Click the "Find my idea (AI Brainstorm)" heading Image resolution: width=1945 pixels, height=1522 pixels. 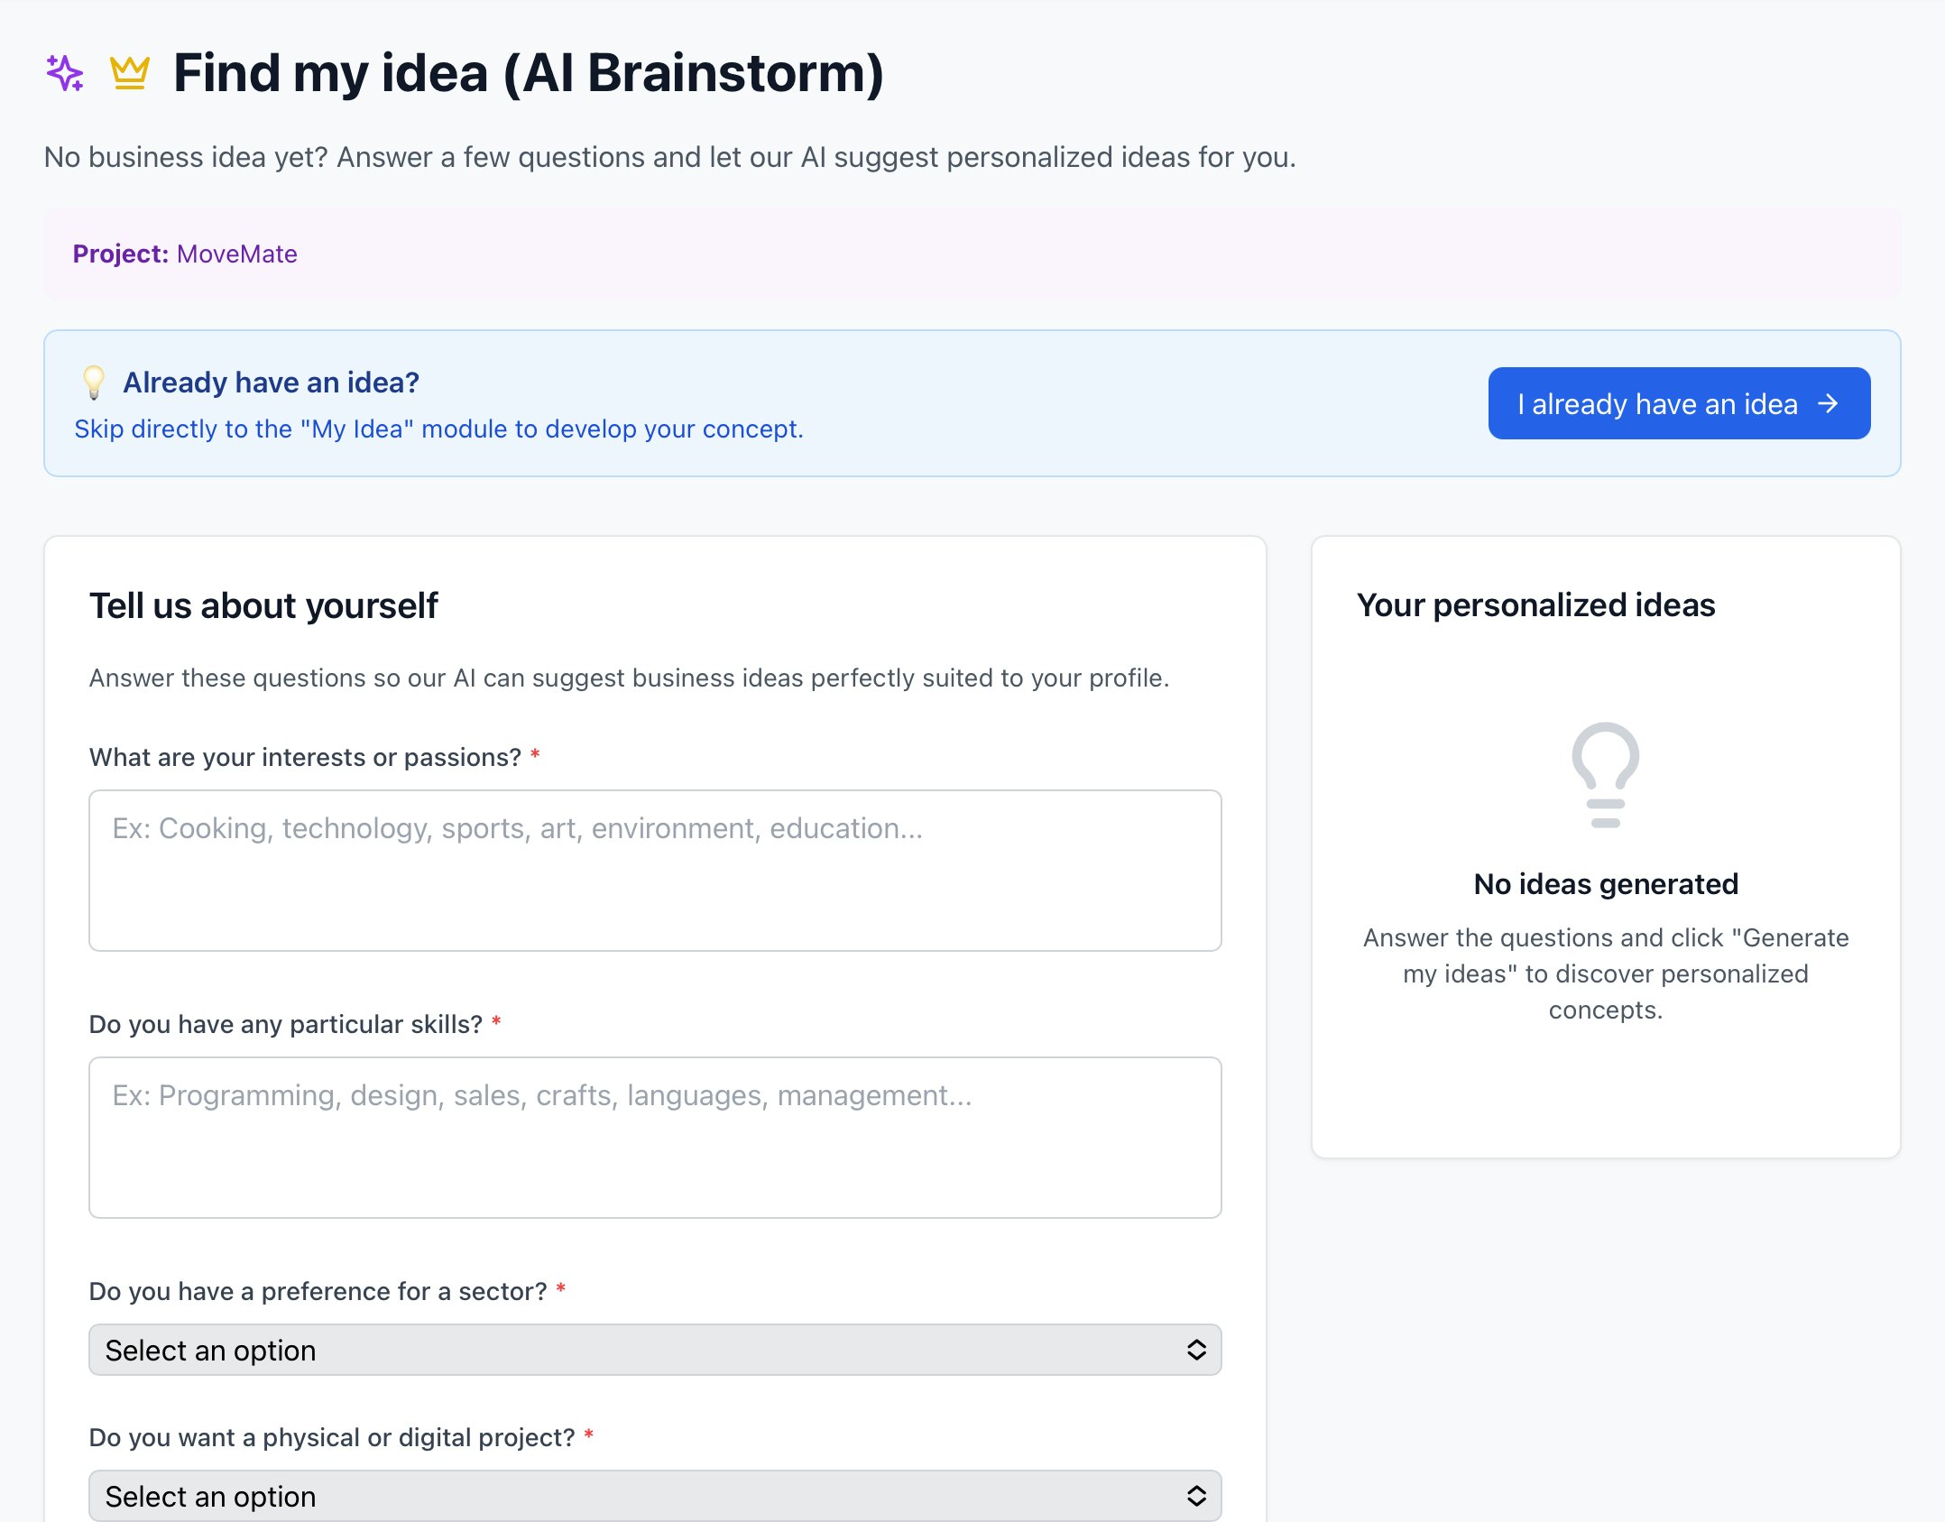[x=528, y=73]
